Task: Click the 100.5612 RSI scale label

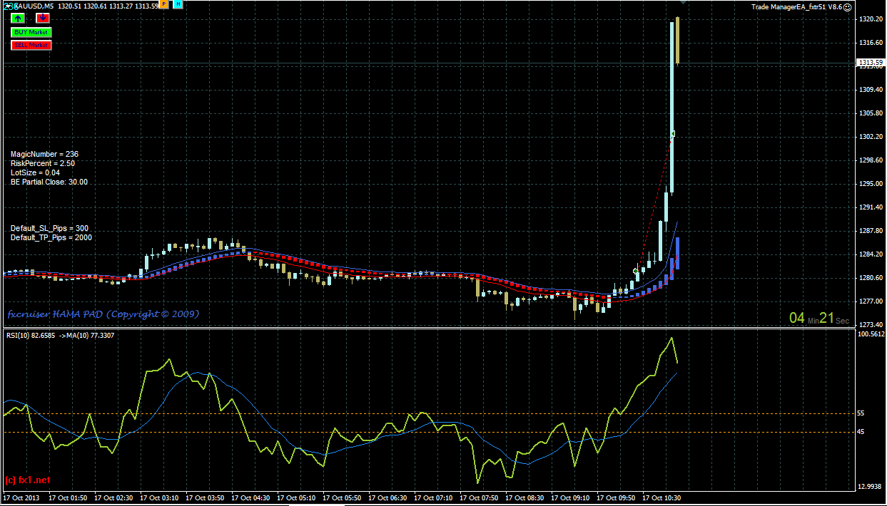Action: [x=871, y=334]
